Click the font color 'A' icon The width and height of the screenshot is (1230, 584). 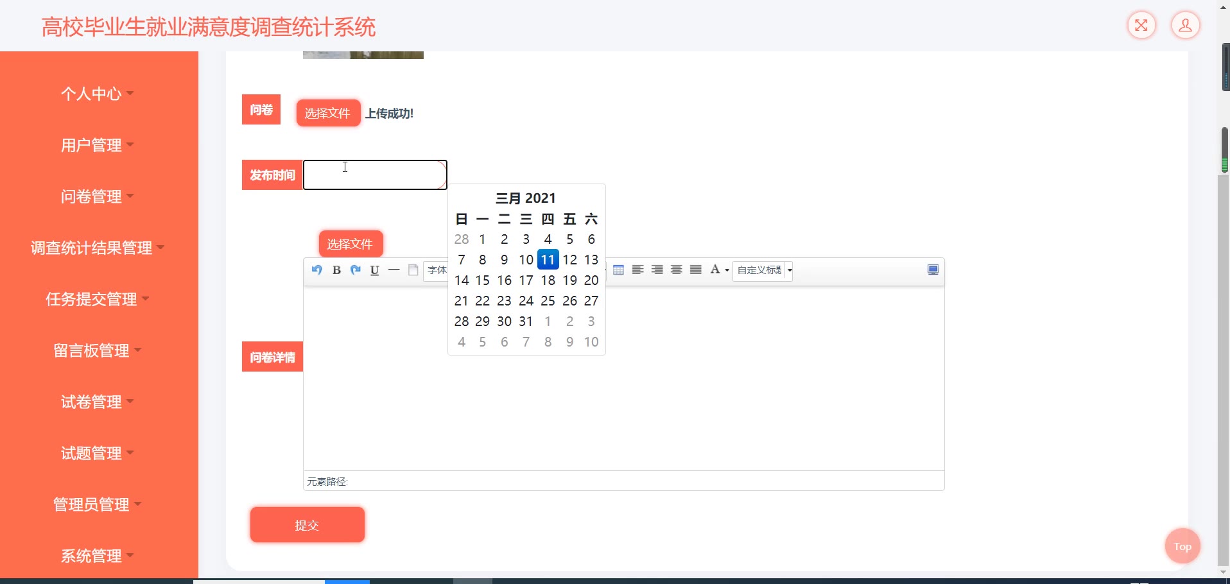point(715,270)
